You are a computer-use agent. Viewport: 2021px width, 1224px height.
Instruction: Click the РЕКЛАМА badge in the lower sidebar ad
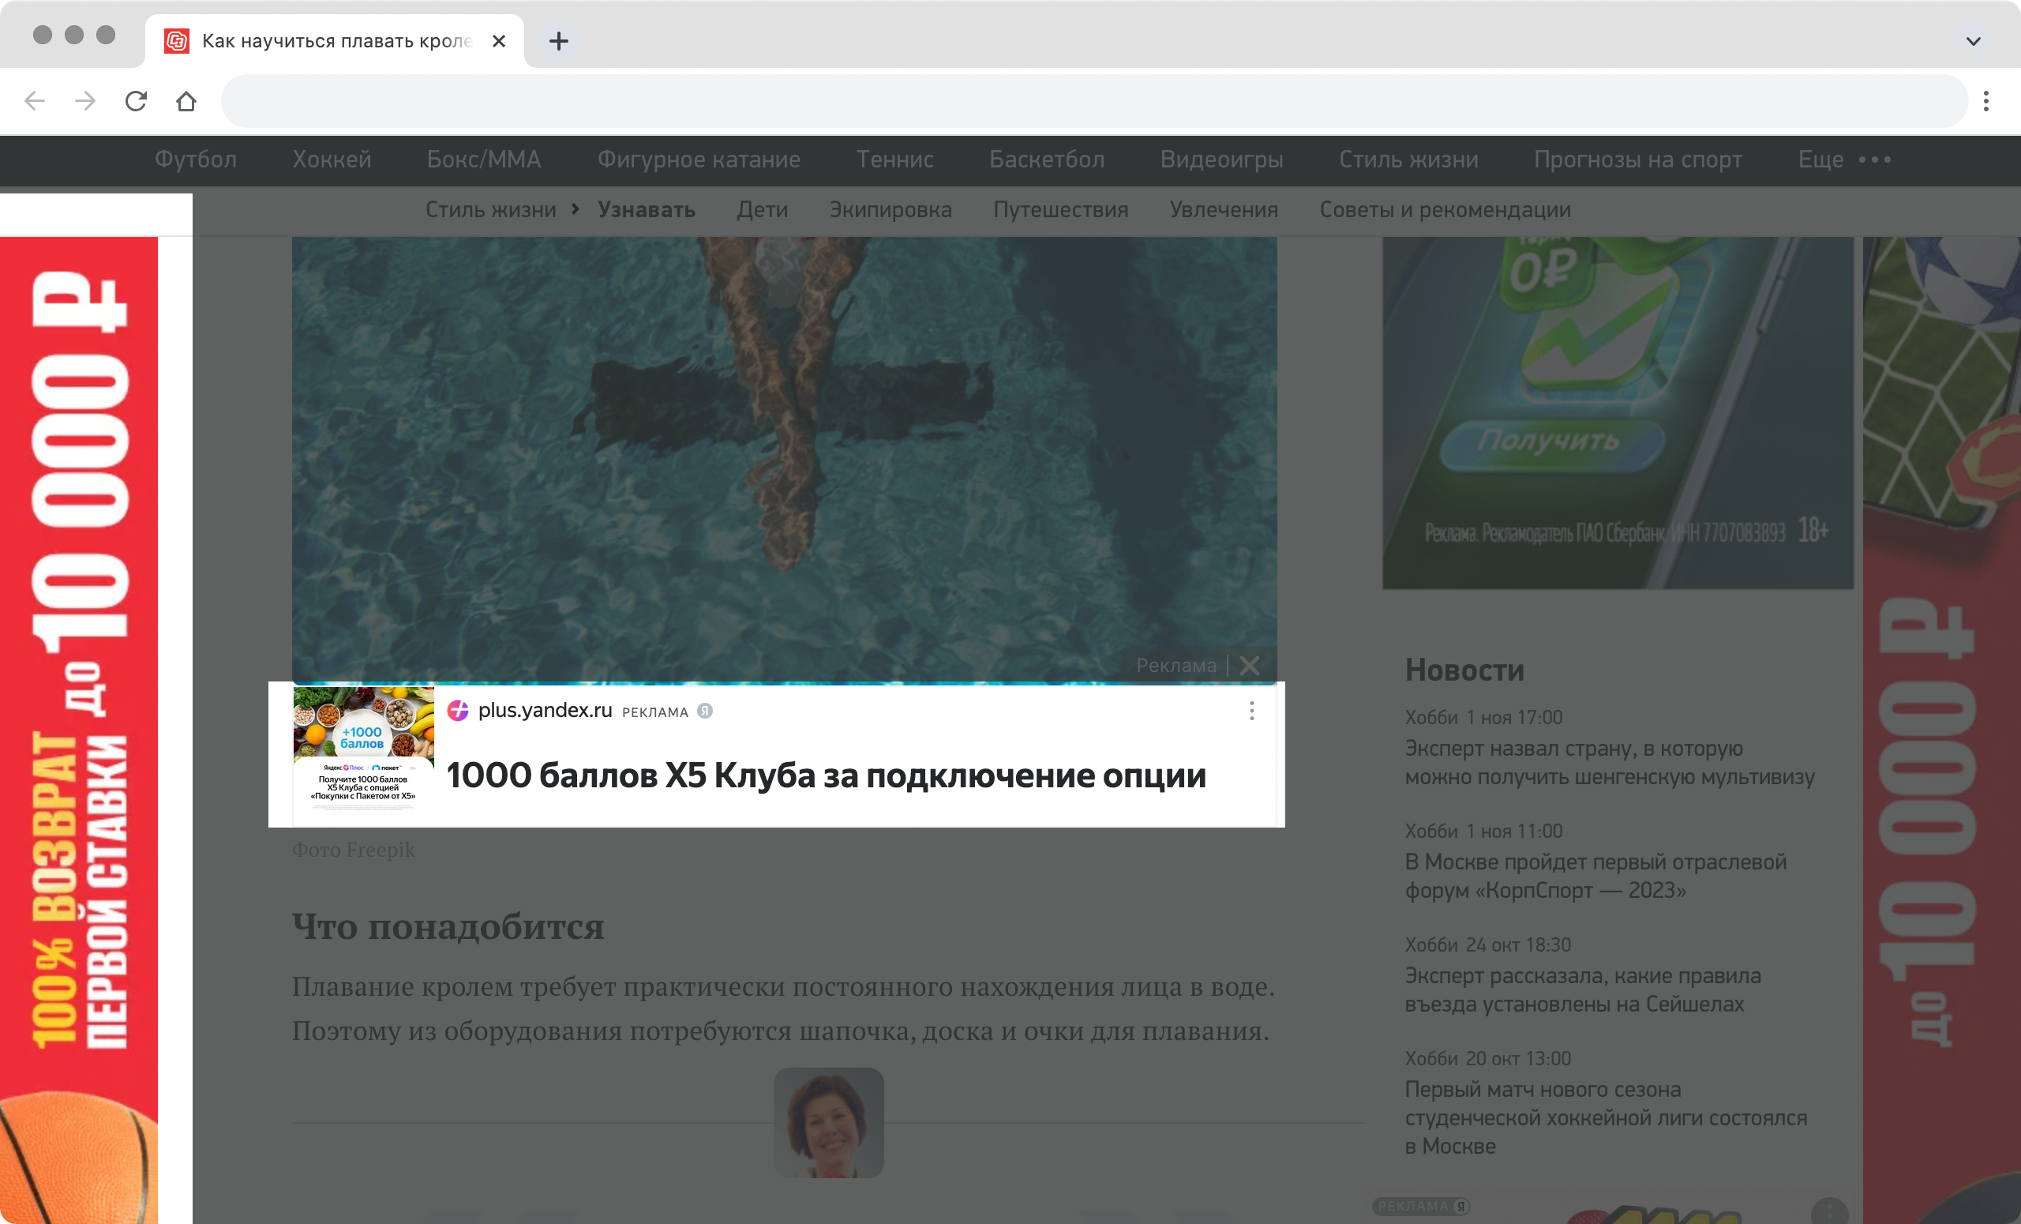(x=1422, y=1206)
